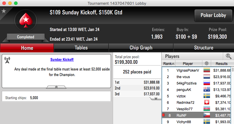
Task: Open the player search magnifier icon
Action: pos(228,56)
